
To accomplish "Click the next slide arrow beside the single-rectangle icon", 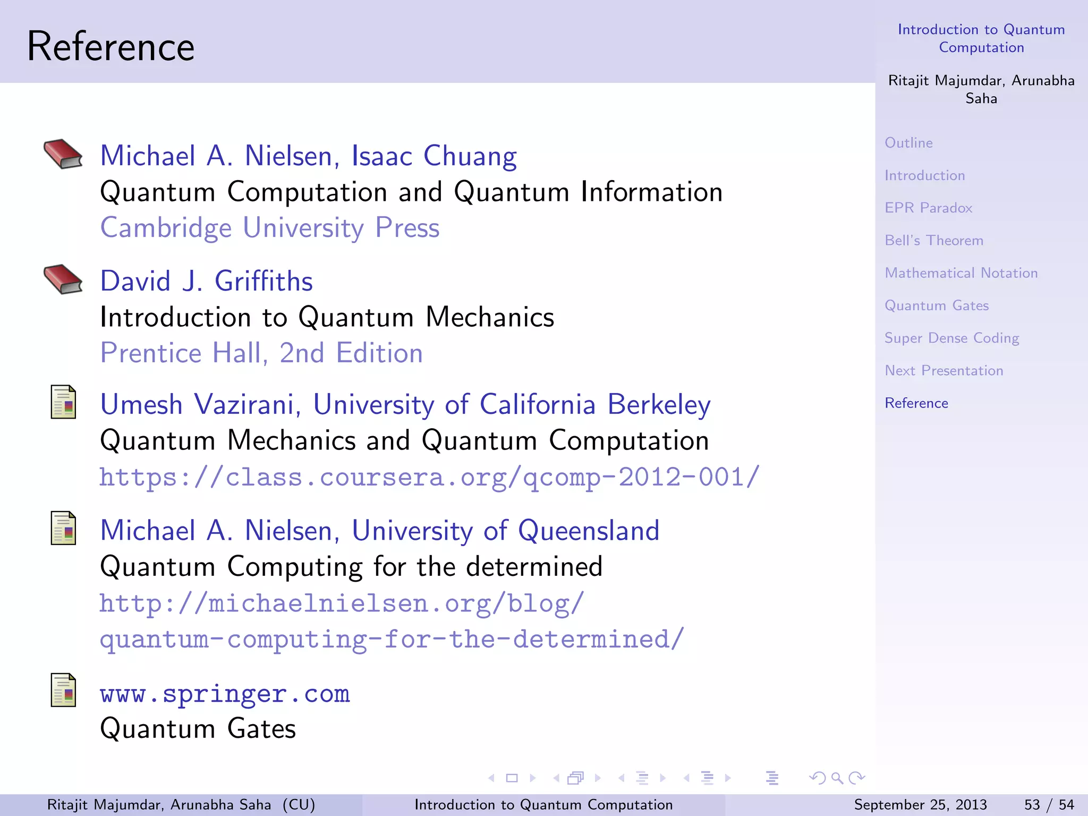I will [x=533, y=778].
